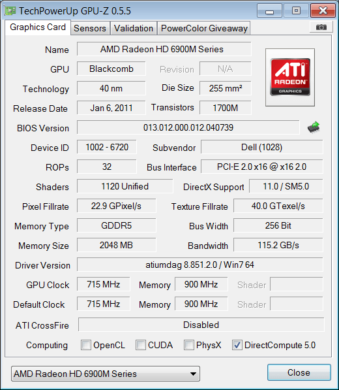This screenshot has height=390, width=339.
Task: Click the empty Shader field in Default Clock row
Action: click(297, 304)
